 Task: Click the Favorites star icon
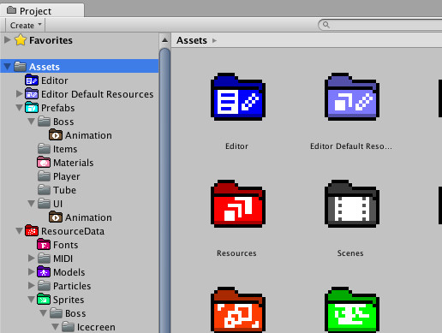pos(21,40)
